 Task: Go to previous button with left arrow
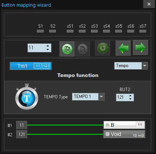pyautogui.click(x=123, y=48)
